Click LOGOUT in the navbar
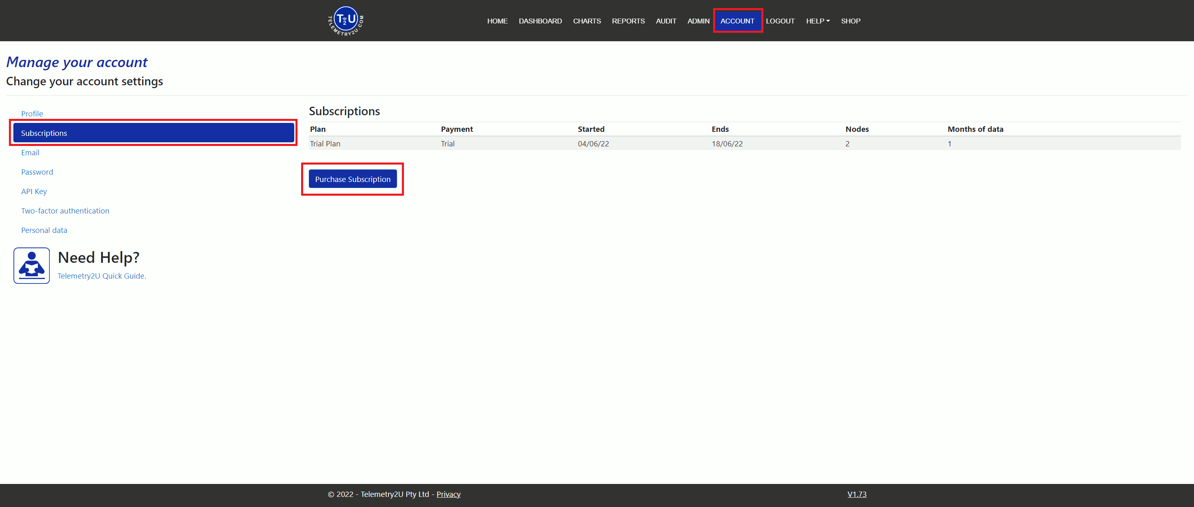Viewport: 1194px width, 507px height. [780, 21]
